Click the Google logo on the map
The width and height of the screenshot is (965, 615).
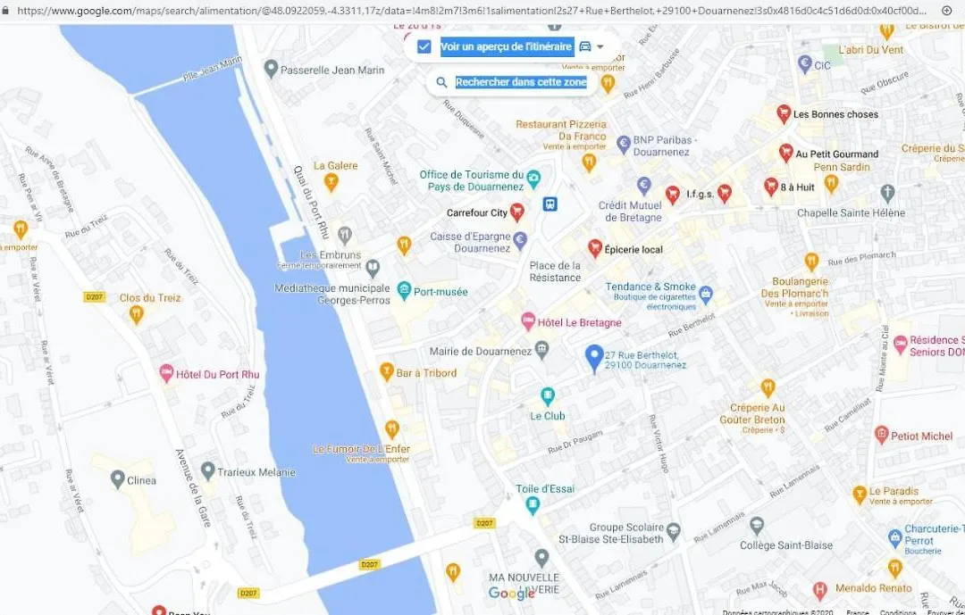(511, 593)
